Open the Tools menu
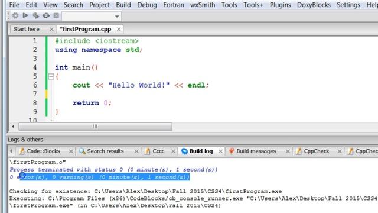 point(229,5)
